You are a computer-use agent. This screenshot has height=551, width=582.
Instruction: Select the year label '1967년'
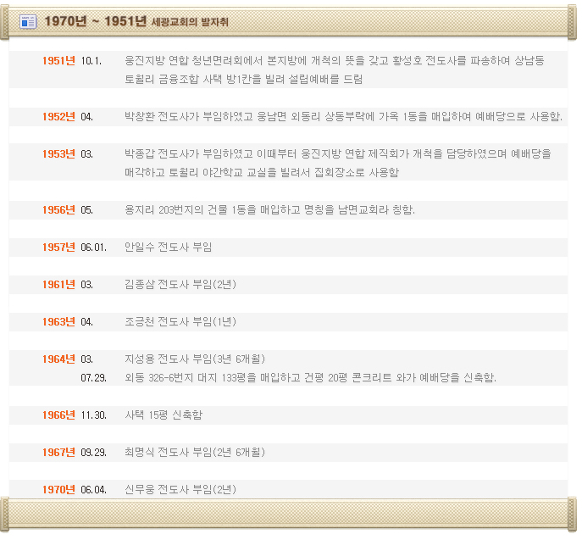point(58,452)
